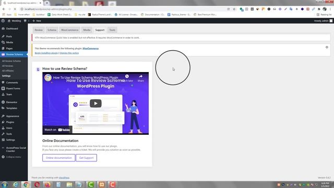334x188 pixels.
Task: Open the site home link in admin bar
Action: coord(14,21)
